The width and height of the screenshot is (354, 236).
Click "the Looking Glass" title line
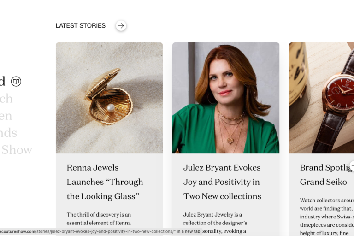click(x=103, y=196)
